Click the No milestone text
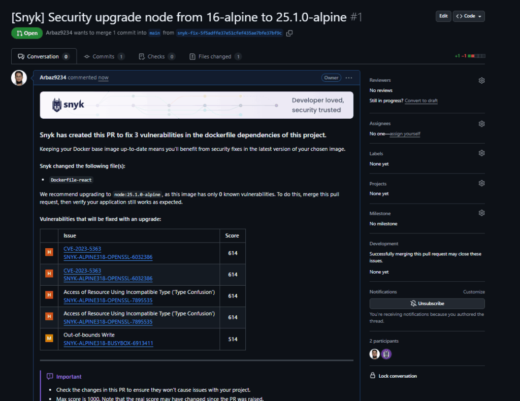Screen dimensions: 520x401 [383, 224]
